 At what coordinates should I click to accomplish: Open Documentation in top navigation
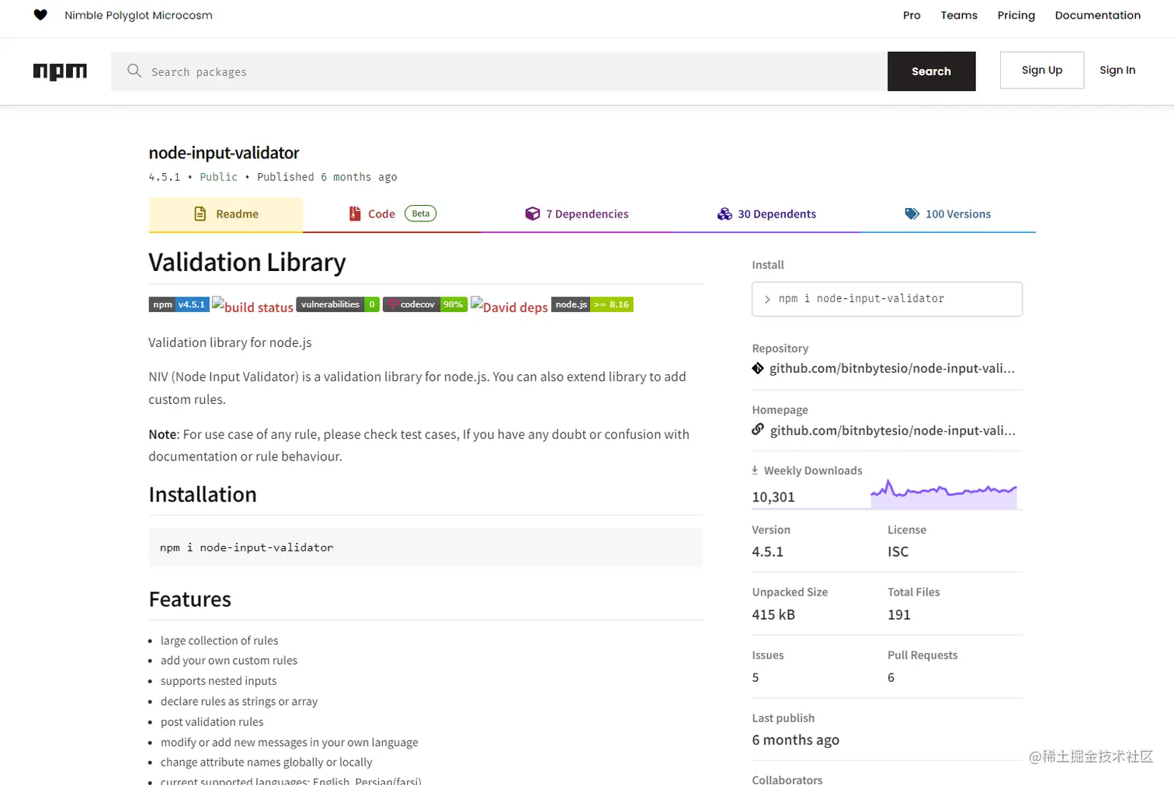pyautogui.click(x=1097, y=15)
